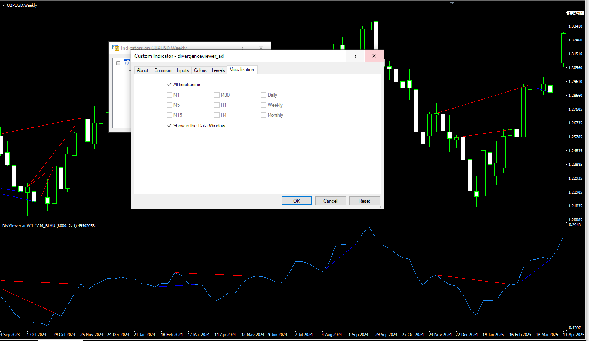Open the GBPUSD,Weekly chart dropdown arrow
589x341 pixels.
pyautogui.click(x=3, y=5)
